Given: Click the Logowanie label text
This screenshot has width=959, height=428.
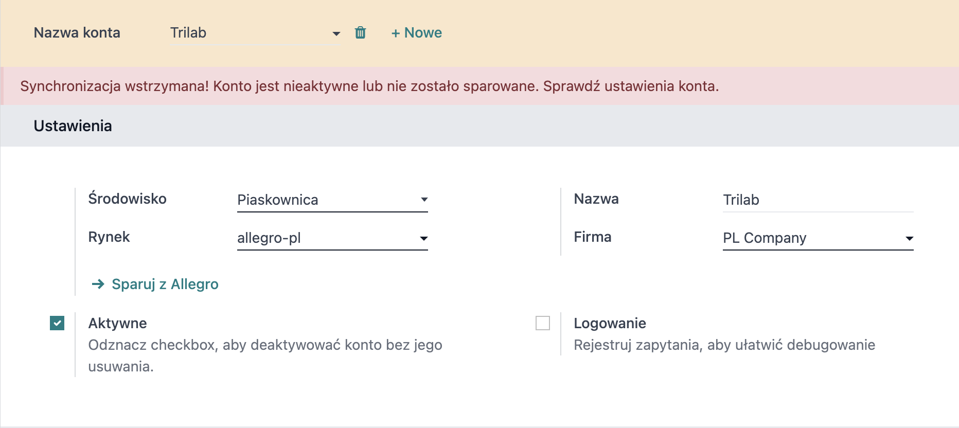Looking at the screenshot, I should 610,323.
